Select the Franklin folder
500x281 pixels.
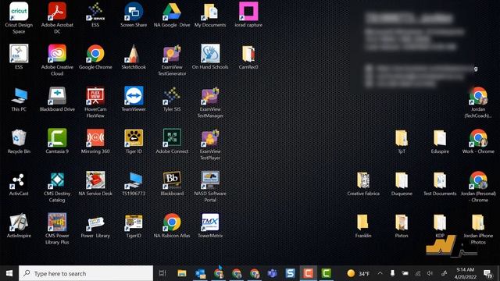[x=363, y=226]
